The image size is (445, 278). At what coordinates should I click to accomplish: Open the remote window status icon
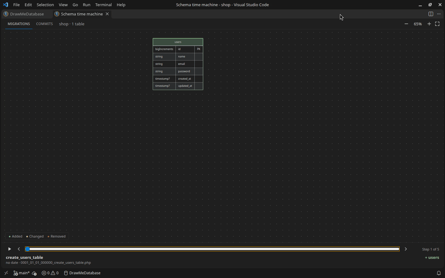(6, 273)
